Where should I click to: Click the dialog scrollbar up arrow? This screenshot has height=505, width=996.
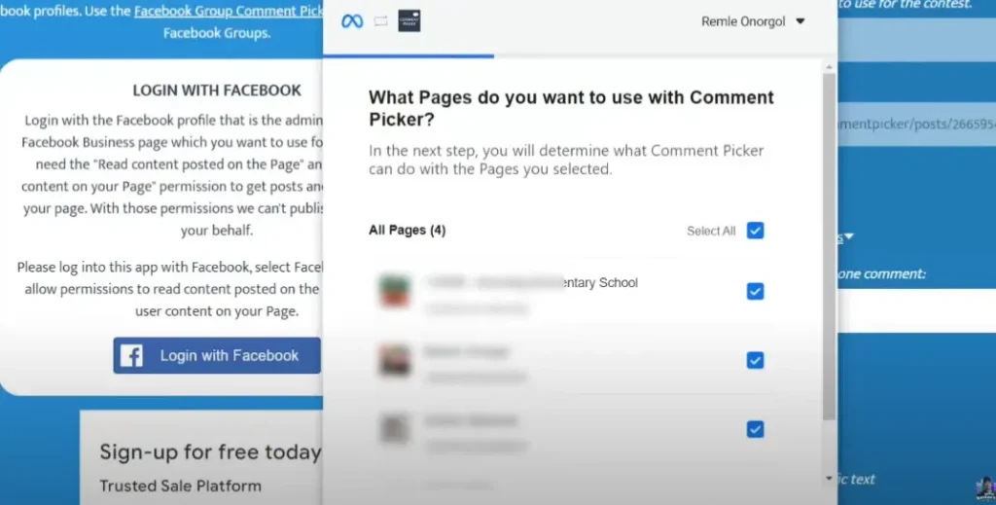pyautogui.click(x=829, y=67)
